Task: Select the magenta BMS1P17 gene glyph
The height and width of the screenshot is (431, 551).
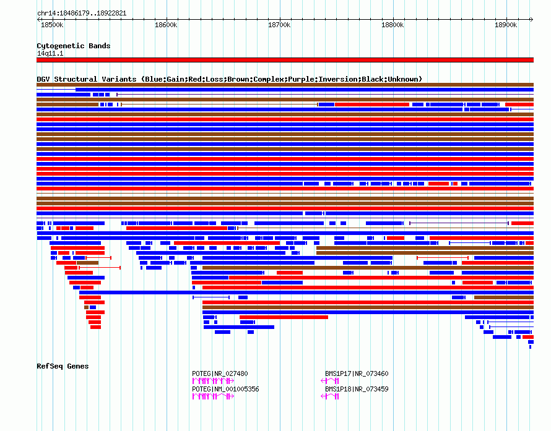Action: pos(330,381)
